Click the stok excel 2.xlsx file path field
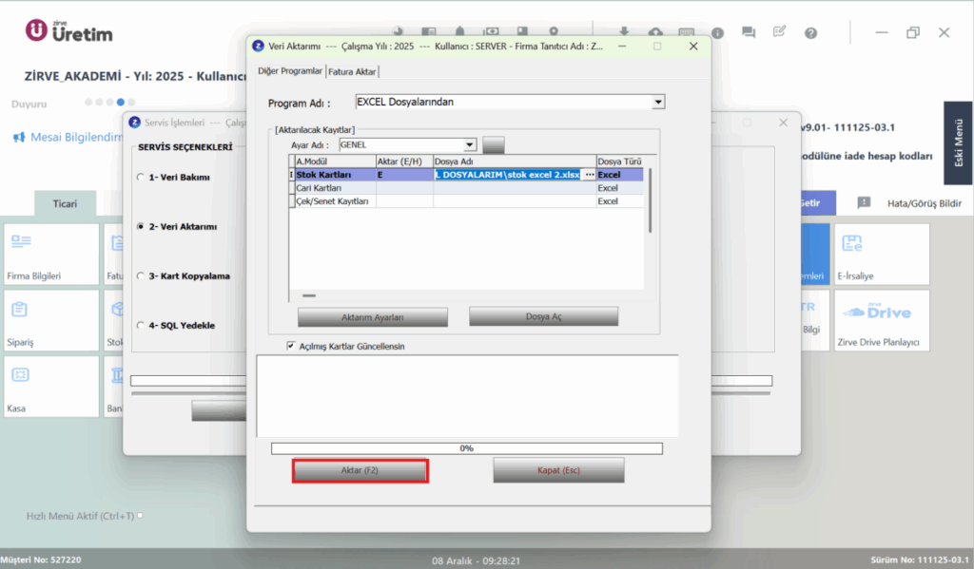Screen dimensions: 974x569 [508, 175]
